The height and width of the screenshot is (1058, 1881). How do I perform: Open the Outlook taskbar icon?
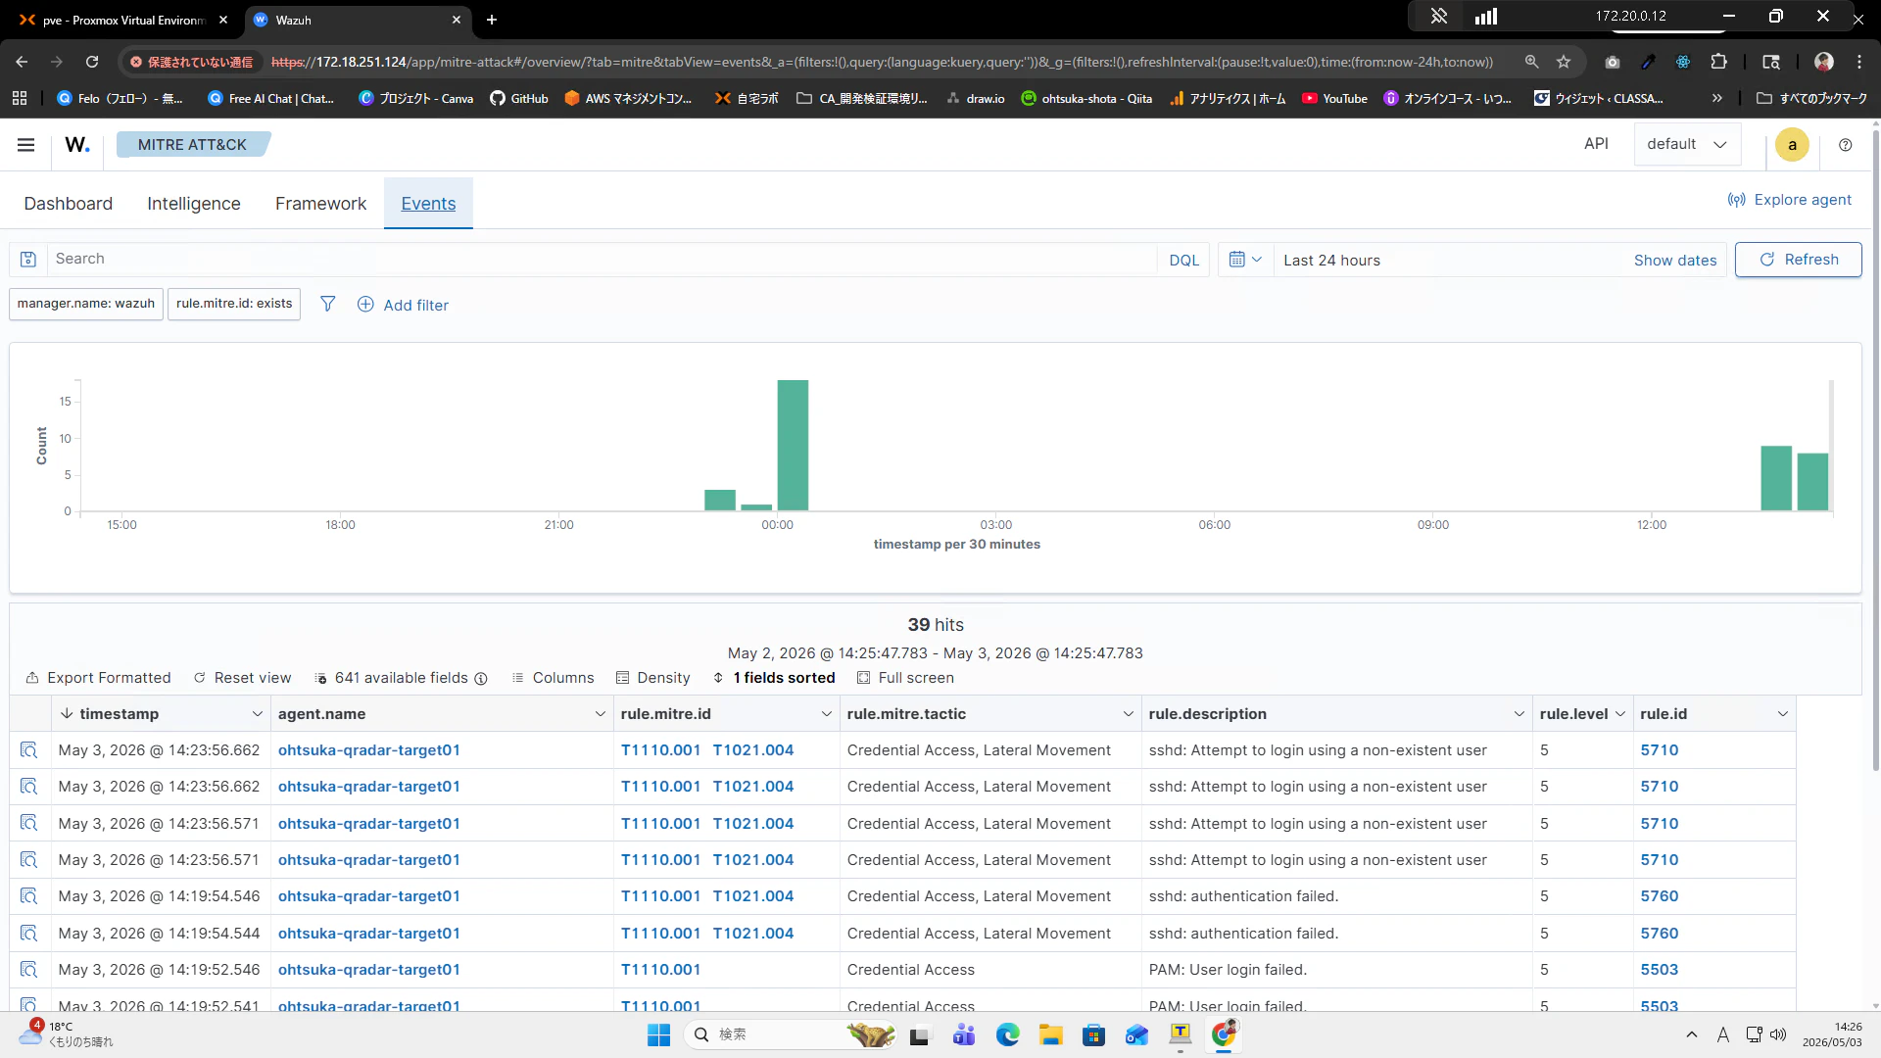click(x=1136, y=1034)
